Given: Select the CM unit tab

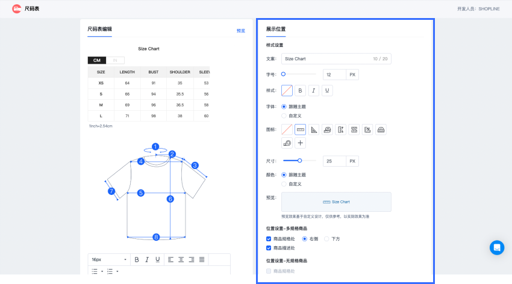Looking at the screenshot, I should (96, 60).
